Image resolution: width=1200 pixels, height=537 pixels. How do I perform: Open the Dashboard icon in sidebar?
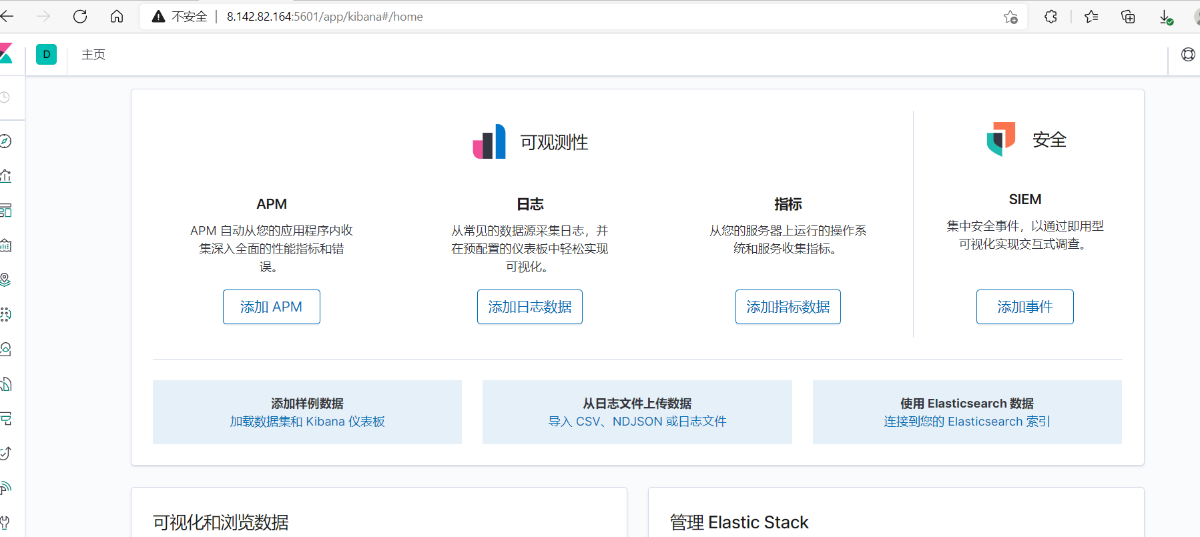(x=5, y=211)
